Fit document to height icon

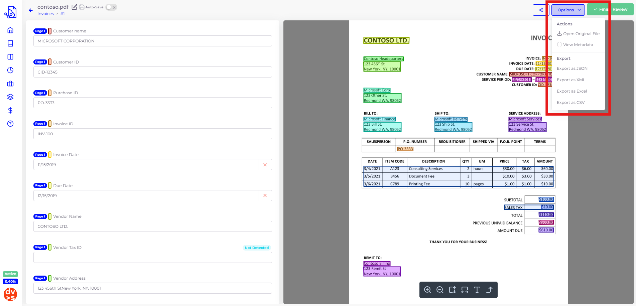coord(452,290)
